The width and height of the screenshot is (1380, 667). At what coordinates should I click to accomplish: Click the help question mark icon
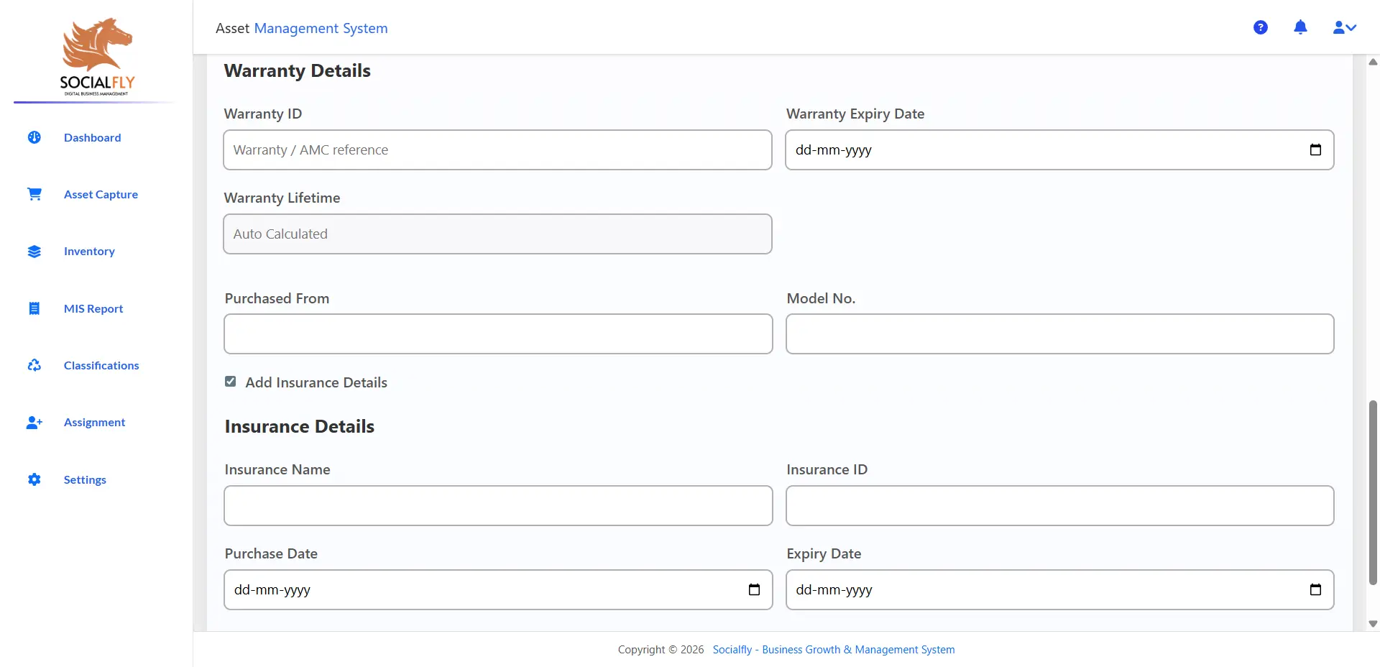pos(1260,27)
